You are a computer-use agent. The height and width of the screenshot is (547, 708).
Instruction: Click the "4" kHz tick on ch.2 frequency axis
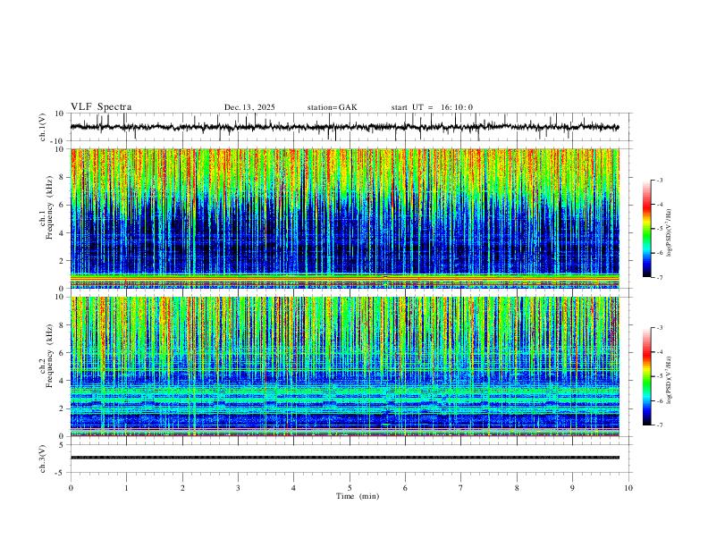[x=63, y=381]
